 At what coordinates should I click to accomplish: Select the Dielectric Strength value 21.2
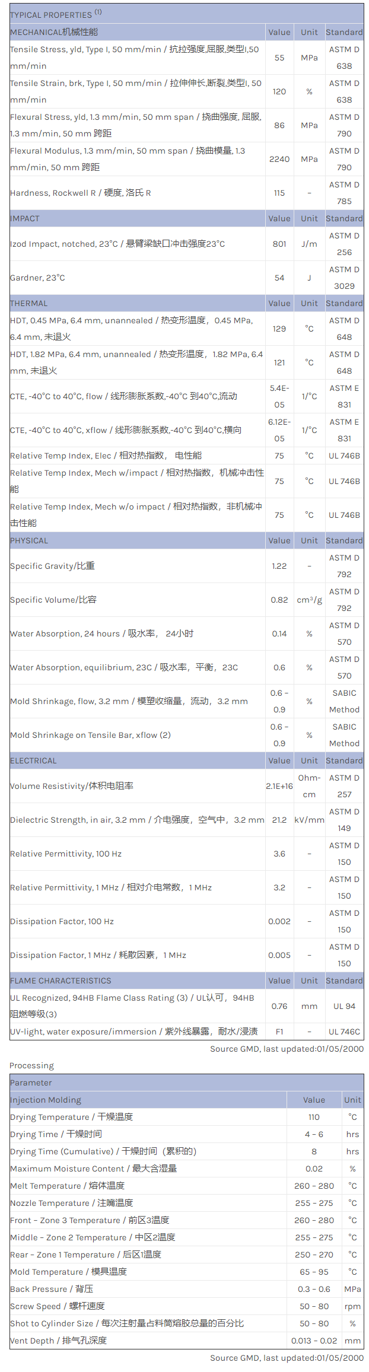(279, 820)
